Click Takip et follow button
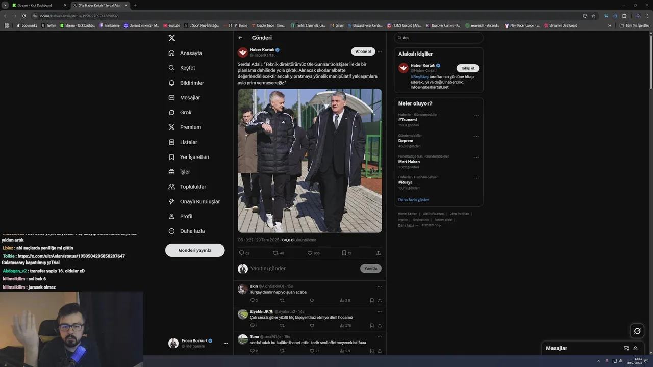The width and height of the screenshot is (653, 367). pyautogui.click(x=468, y=68)
